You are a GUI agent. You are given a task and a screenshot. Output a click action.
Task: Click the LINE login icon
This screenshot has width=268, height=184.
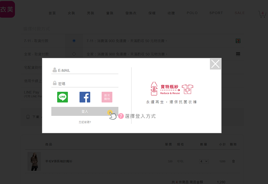coord(63,97)
